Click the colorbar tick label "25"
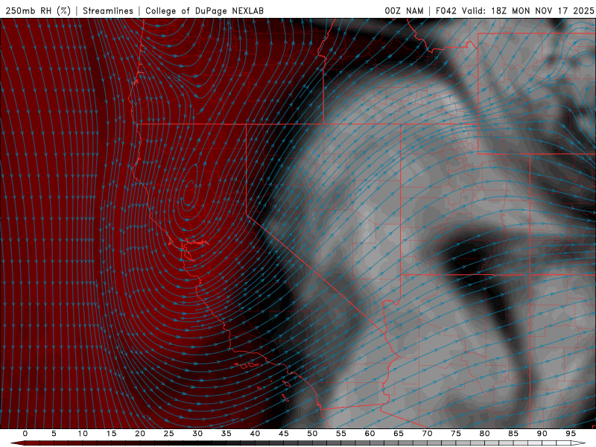This screenshot has height=447, width=596. (169, 434)
